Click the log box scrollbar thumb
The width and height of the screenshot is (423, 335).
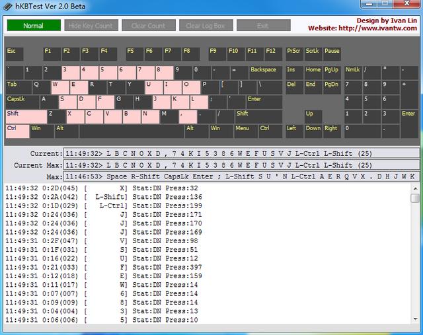(415, 198)
